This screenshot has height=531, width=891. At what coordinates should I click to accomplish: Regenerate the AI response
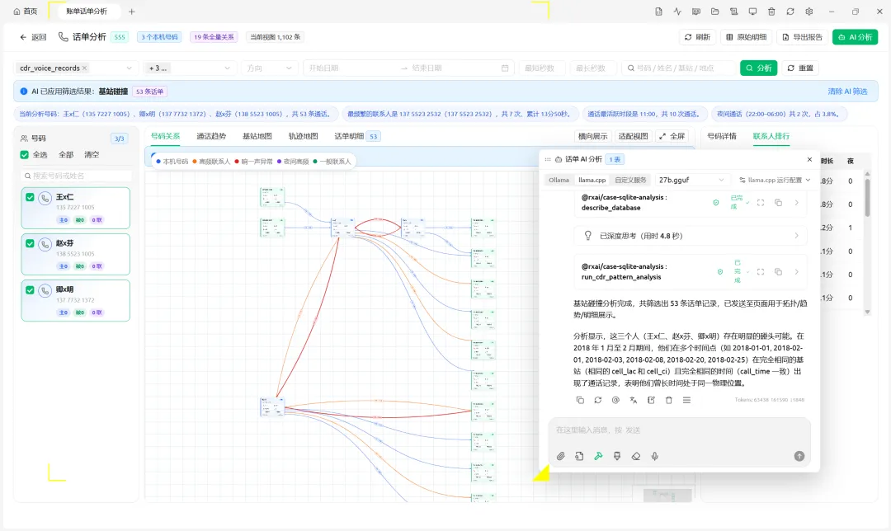tap(598, 400)
